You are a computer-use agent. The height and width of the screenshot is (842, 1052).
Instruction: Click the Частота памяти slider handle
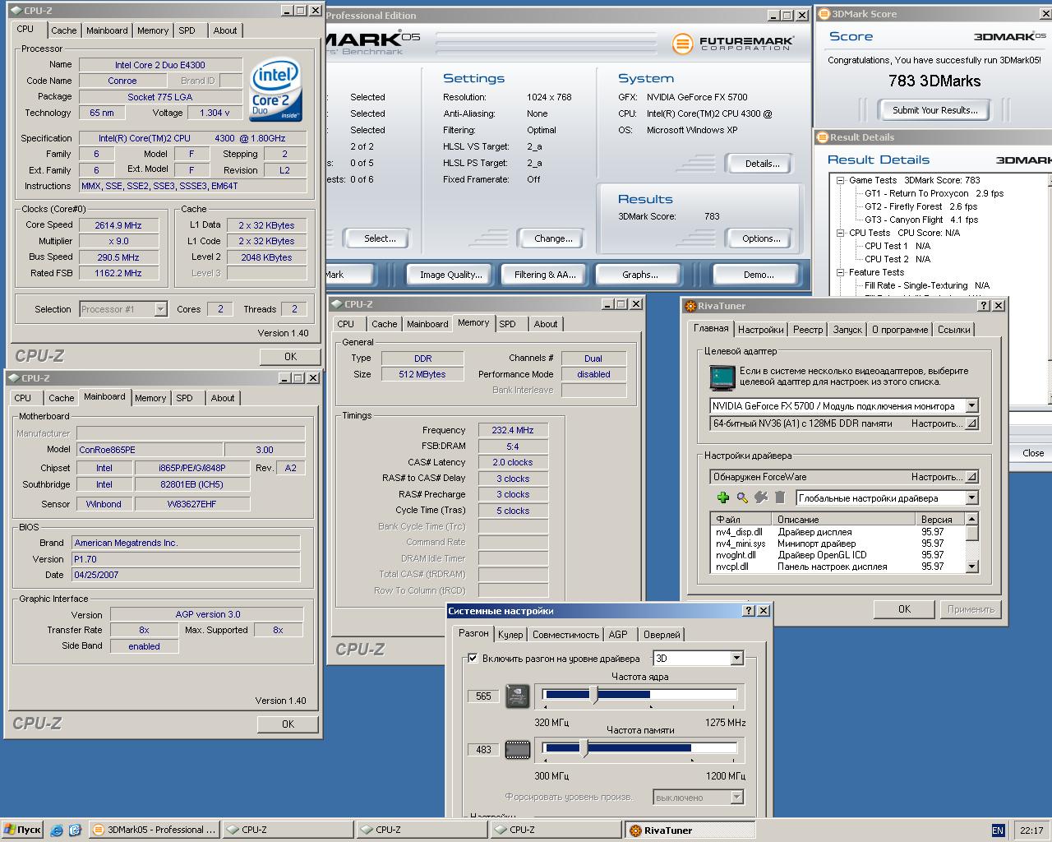tap(584, 748)
